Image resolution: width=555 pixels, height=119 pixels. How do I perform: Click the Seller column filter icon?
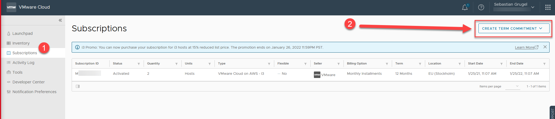pyautogui.click(x=339, y=64)
